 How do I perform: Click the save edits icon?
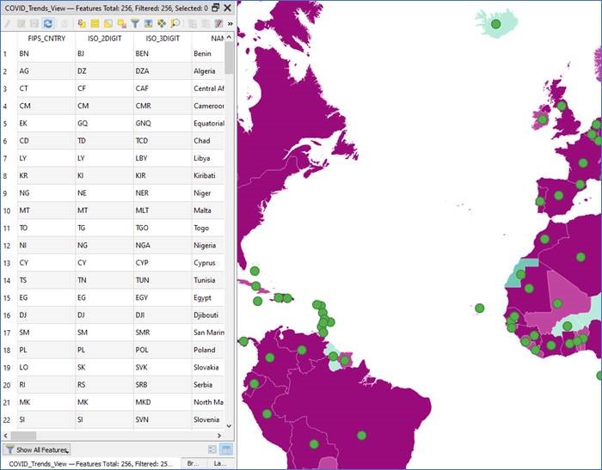(x=34, y=24)
